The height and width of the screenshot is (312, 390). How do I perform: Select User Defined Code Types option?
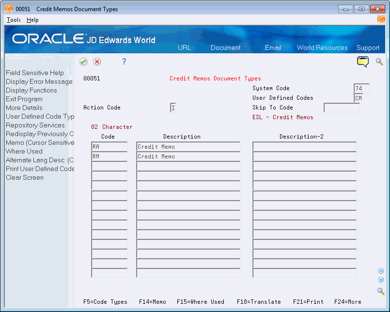point(40,116)
